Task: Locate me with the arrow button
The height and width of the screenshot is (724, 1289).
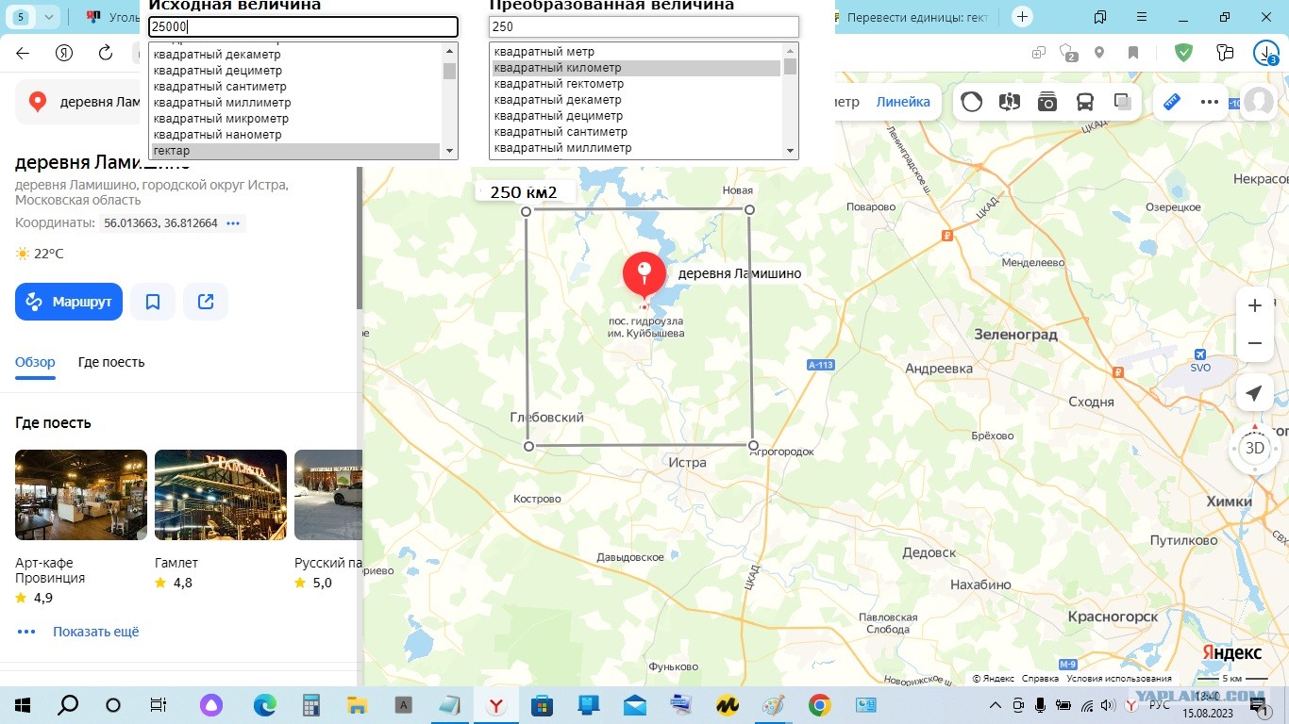Action: [x=1255, y=393]
